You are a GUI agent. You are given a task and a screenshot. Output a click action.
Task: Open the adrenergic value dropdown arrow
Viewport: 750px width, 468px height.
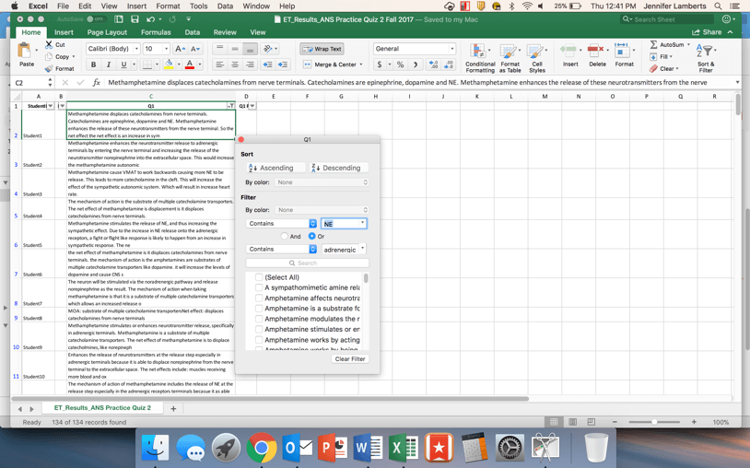coord(363,249)
